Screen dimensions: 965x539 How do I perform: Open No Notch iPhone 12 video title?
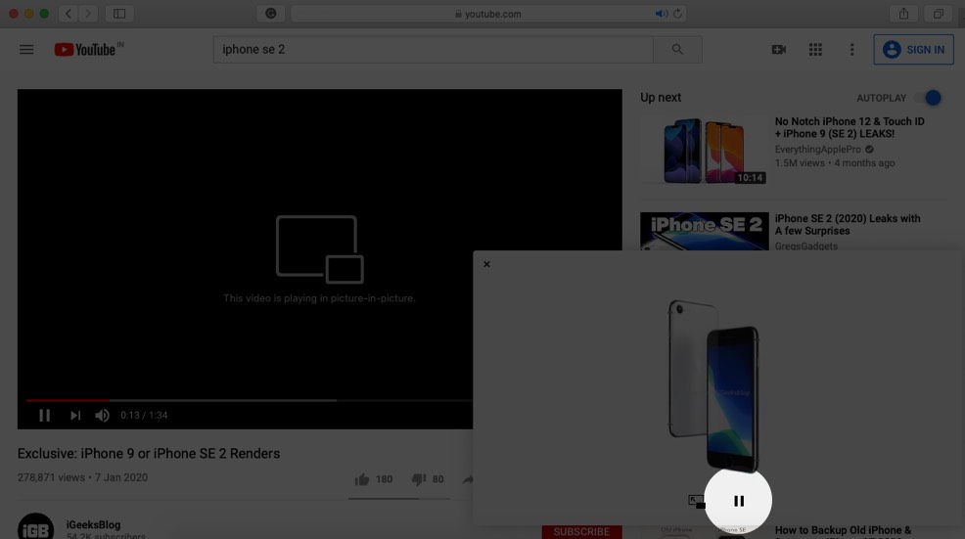coord(850,127)
